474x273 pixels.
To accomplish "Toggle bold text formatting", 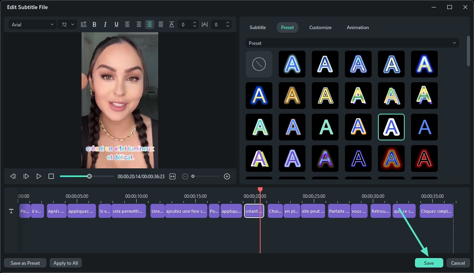I will [x=94, y=24].
